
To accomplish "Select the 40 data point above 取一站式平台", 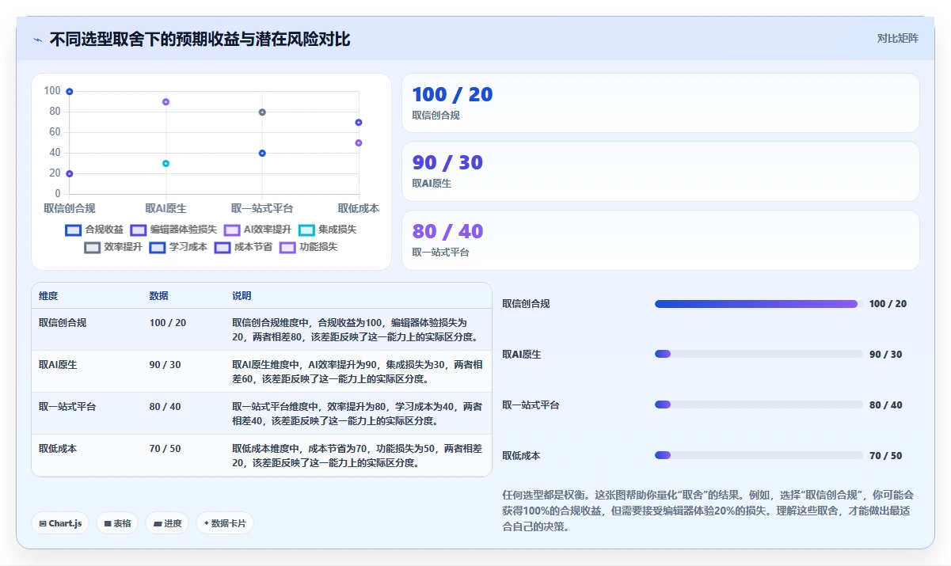I will pos(262,153).
